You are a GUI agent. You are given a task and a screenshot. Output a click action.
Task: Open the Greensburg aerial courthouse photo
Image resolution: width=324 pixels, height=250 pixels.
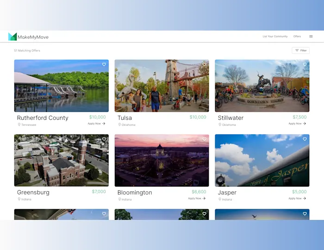62,160
